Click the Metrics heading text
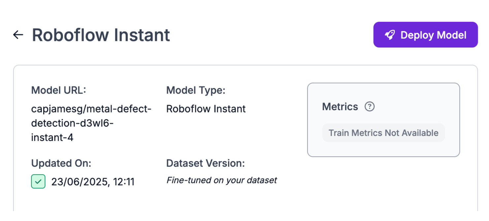The height and width of the screenshot is (221, 489). pyautogui.click(x=340, y=107)
